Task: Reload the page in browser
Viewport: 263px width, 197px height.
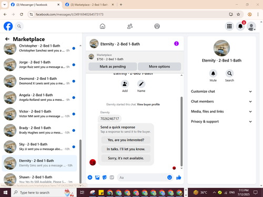Action: 22,14
